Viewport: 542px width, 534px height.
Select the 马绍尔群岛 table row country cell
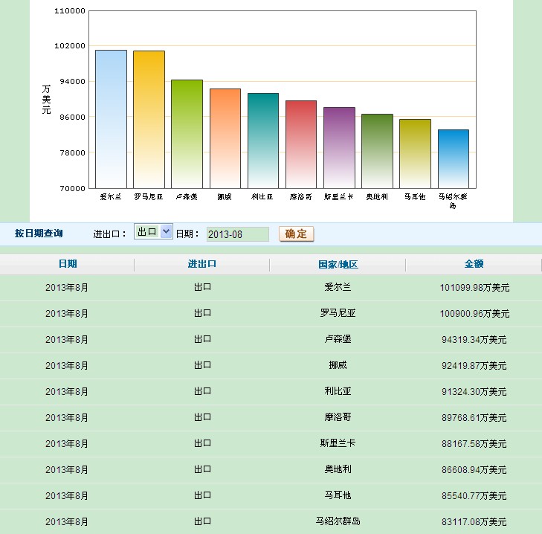(338, 521)
